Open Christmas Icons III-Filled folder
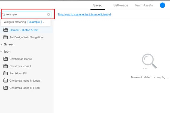Image resolution: width=170 pixels, height=113 pixels. [25, 88]
